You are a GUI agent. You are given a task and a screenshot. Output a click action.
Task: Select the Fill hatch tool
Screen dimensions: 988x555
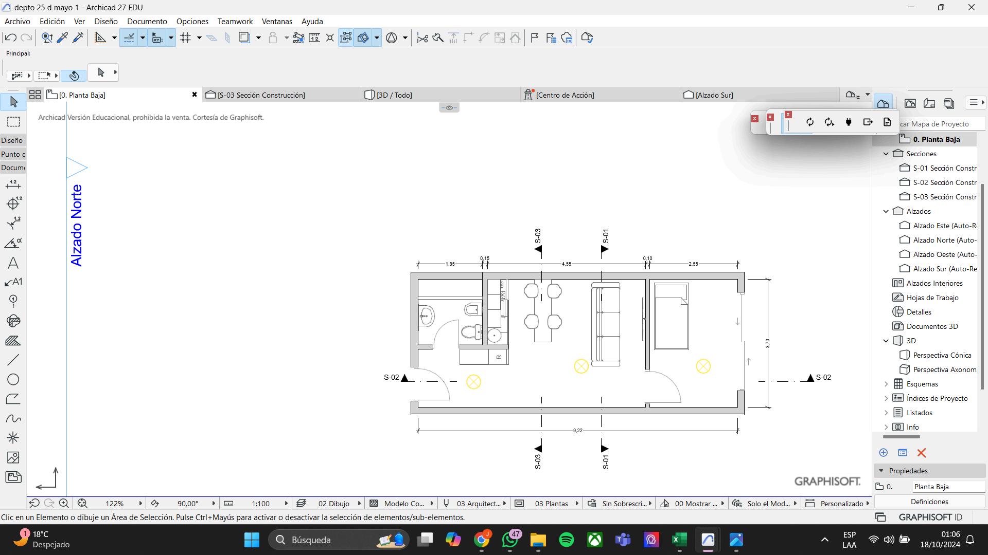pos(13,341)
